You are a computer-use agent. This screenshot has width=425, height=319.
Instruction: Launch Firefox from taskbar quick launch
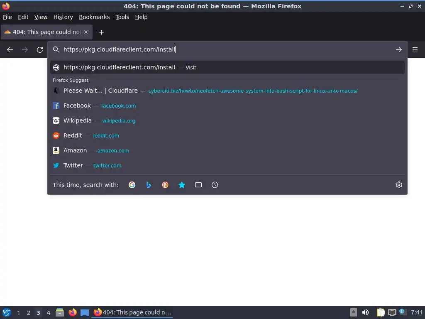click(x=72, y=312)
